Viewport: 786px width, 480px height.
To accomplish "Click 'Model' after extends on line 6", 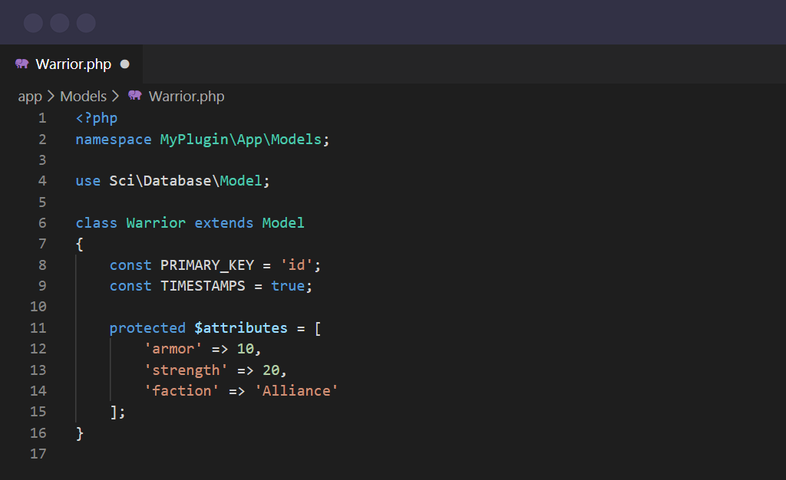I will pos(283,222).
